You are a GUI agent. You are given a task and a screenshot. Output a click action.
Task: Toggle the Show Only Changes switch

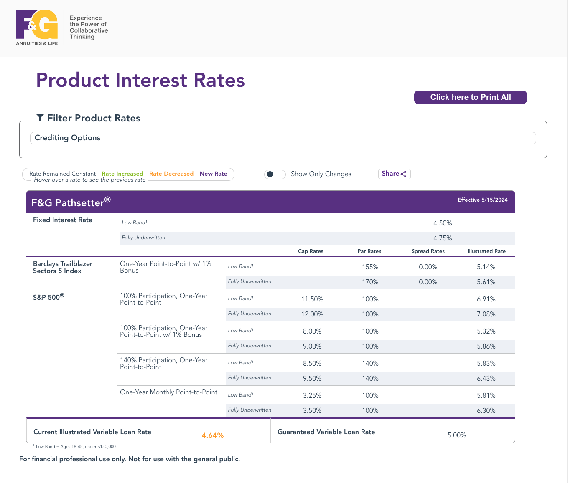click(x=275, y=174)
